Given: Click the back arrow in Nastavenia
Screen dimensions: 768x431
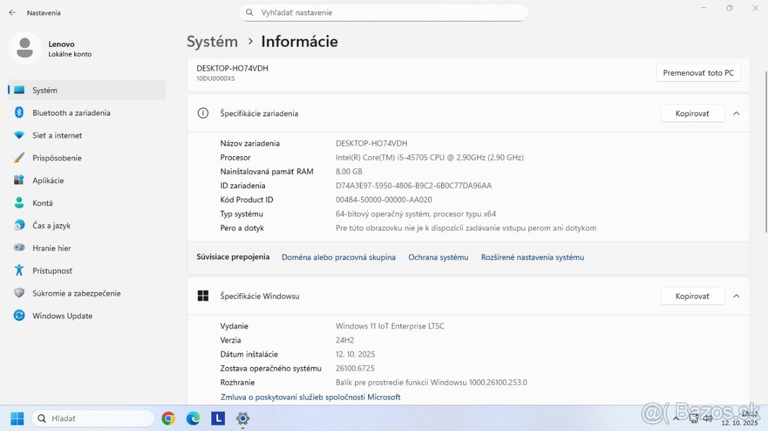Looking at the screenshot, I should tap(12, 12).
